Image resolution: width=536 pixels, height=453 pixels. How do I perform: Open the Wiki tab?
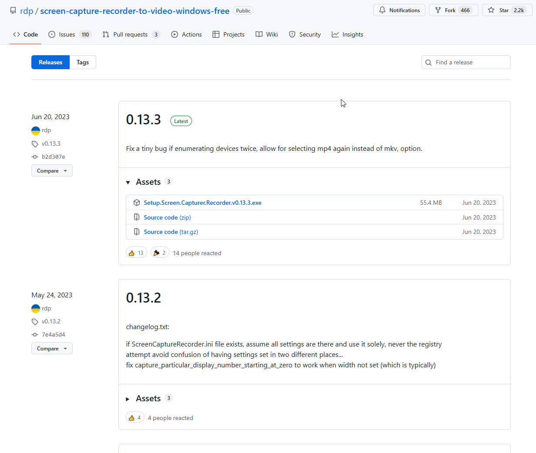[266, 34]
